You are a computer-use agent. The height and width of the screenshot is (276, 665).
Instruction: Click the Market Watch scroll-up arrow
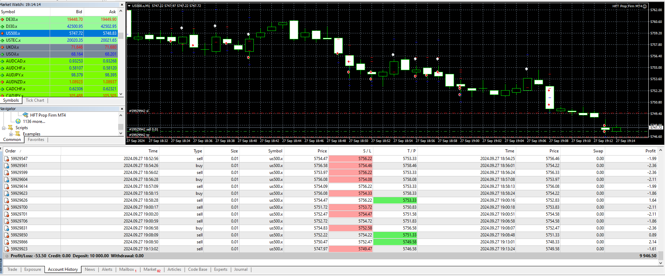[x=121, y=11]
